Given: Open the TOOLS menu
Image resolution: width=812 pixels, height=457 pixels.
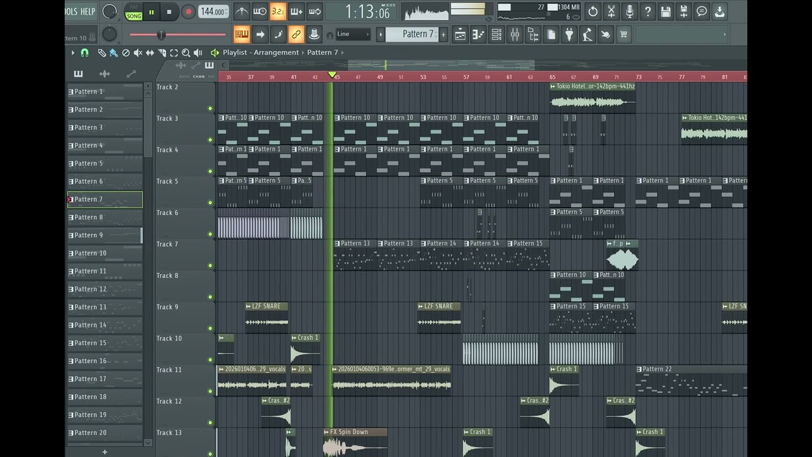Looking at the screenshot, I should [71, 11].
